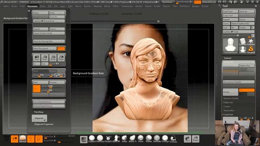Open the gray square thumbnail left of ClayBuildup
This screenshot has width=260, height=146.
pyautogui.click(x=84, y=139)
